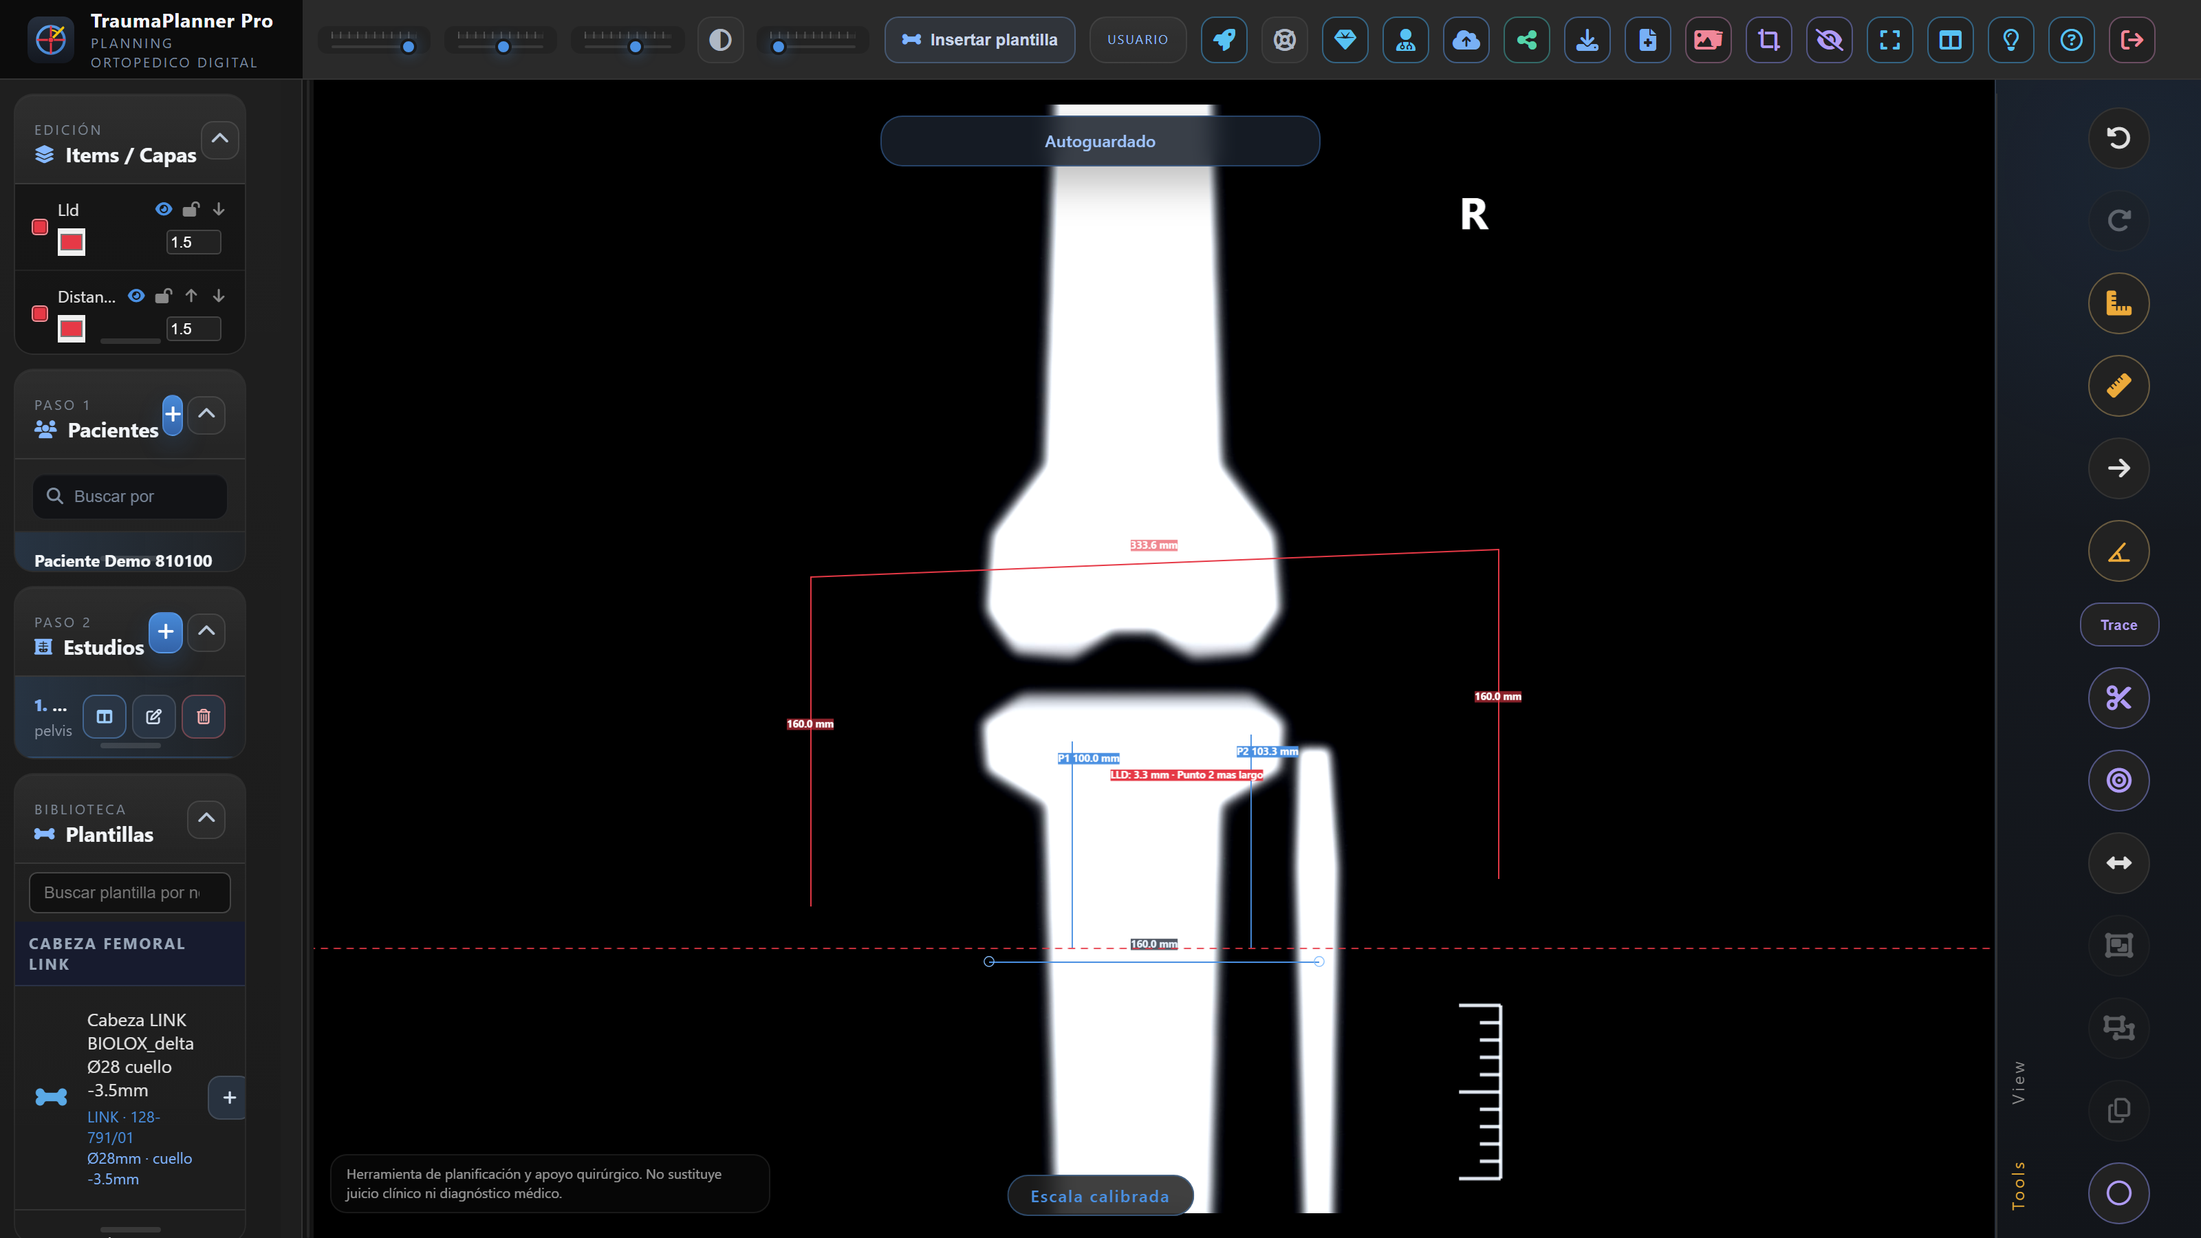Select the purple target circle tool
This screenshot has width=2201, height=1238.
tap(2119, 780)
